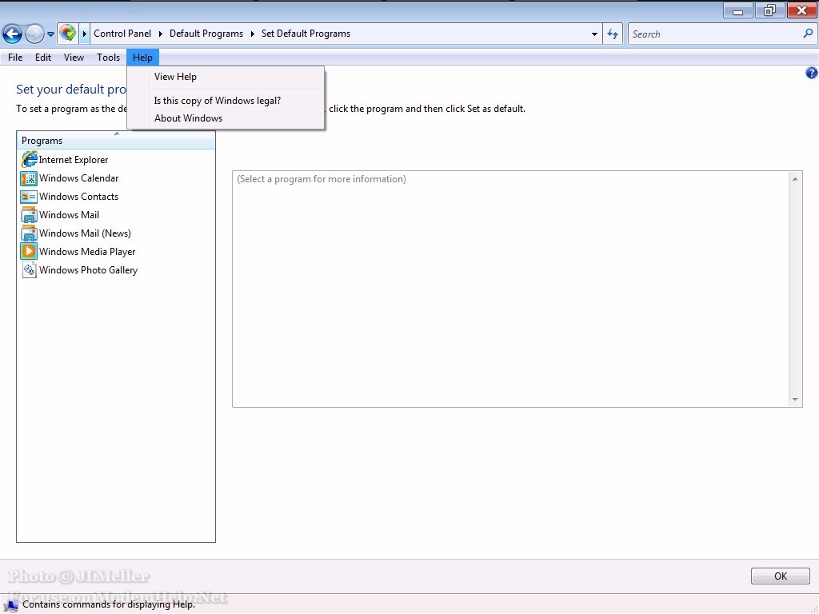Click the Forward navigation arrow
The width and height of the screenshot is (819, 614).
point(34,34)
